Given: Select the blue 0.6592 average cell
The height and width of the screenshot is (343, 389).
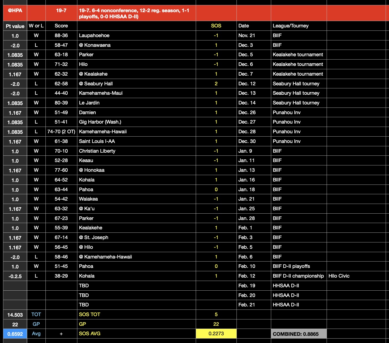Looking at the screenshot, I should pyautogui.click(x=15, y=334).
